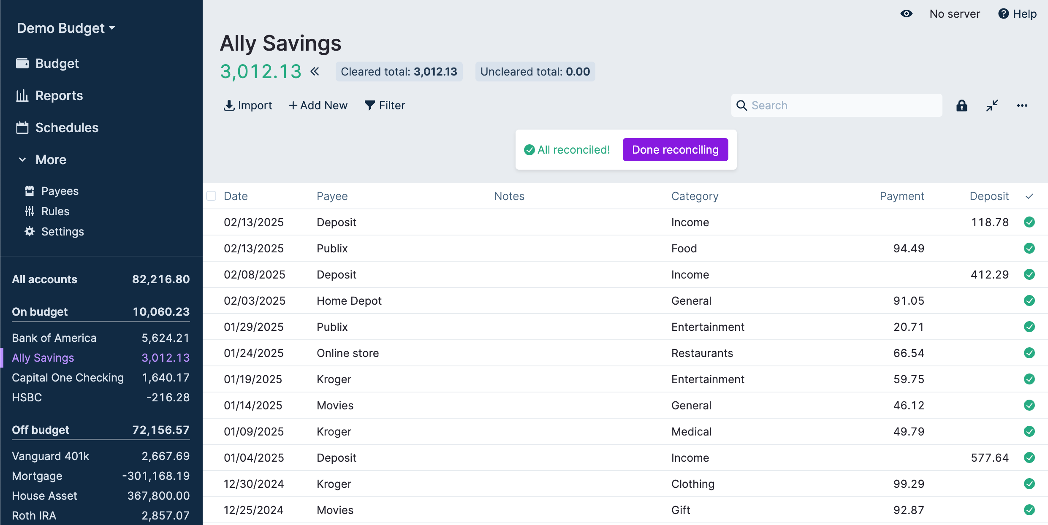Open the three-dot account menu
Viewport: 1048px width, 525px height.
coord(1022,106)
